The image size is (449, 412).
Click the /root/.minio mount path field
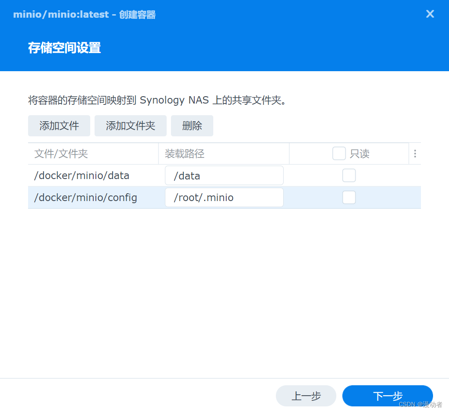pyautogui.click(x=224, y=197)
